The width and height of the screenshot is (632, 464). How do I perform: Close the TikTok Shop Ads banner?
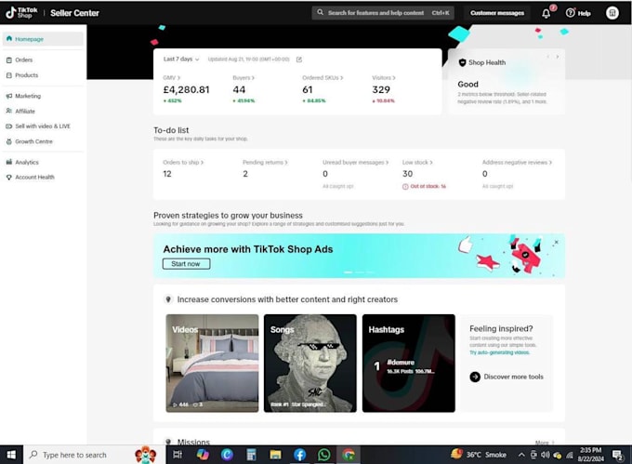[556, 243]
